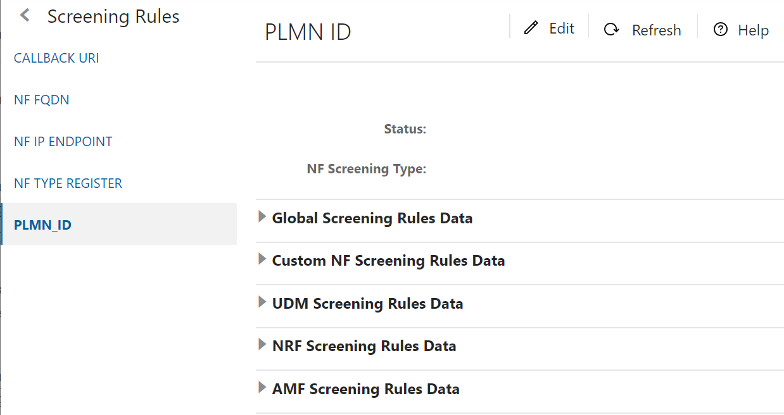The width and height of the screenshot is (784, 415).
Task: Click the NF Screening Type label
Action: [366, 168]
